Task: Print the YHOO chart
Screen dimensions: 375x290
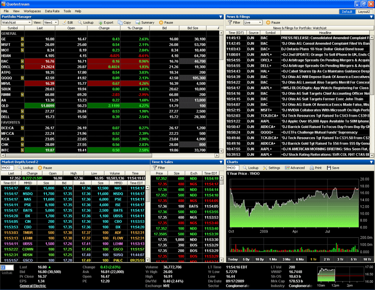Action: coord(315,168)
